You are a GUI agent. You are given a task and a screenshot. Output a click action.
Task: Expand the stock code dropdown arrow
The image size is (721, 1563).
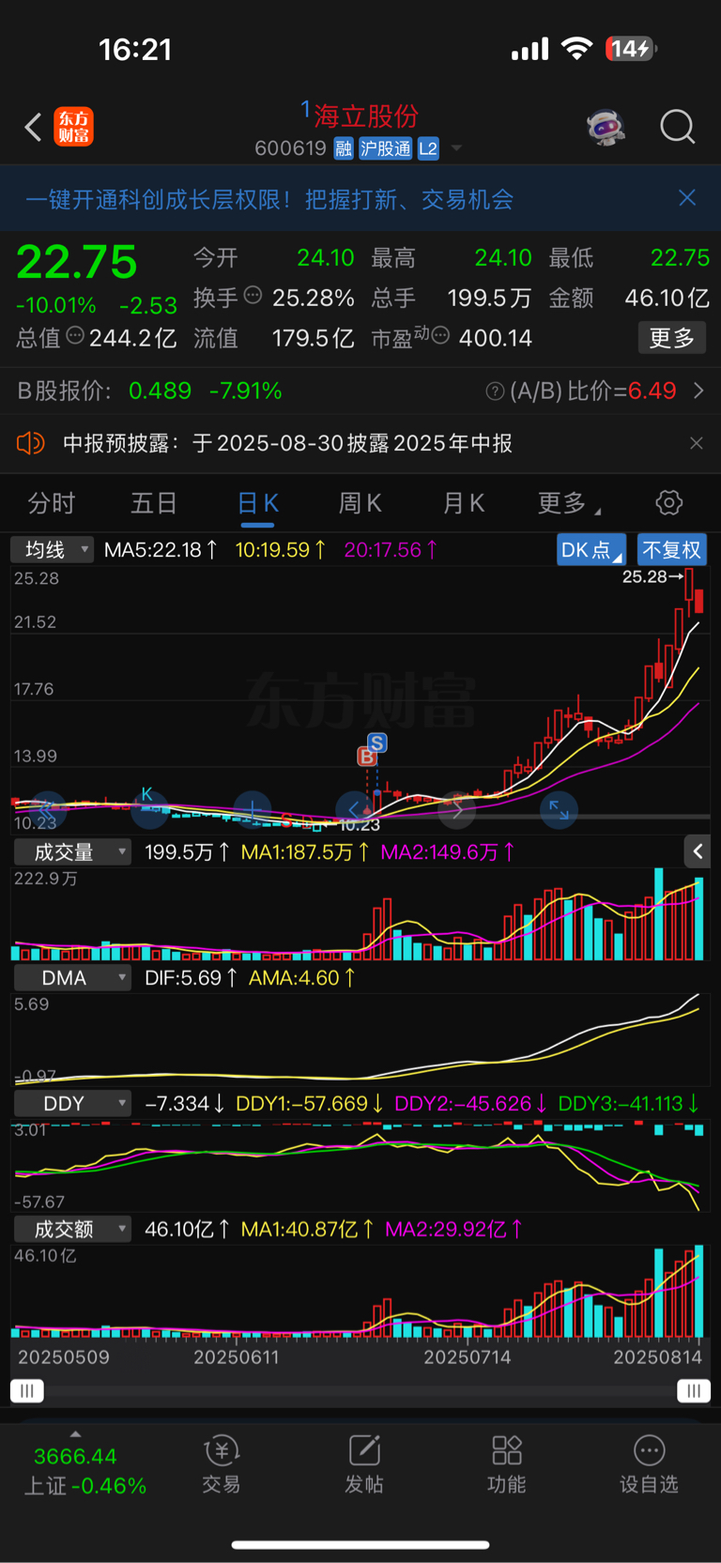point(456,148)
